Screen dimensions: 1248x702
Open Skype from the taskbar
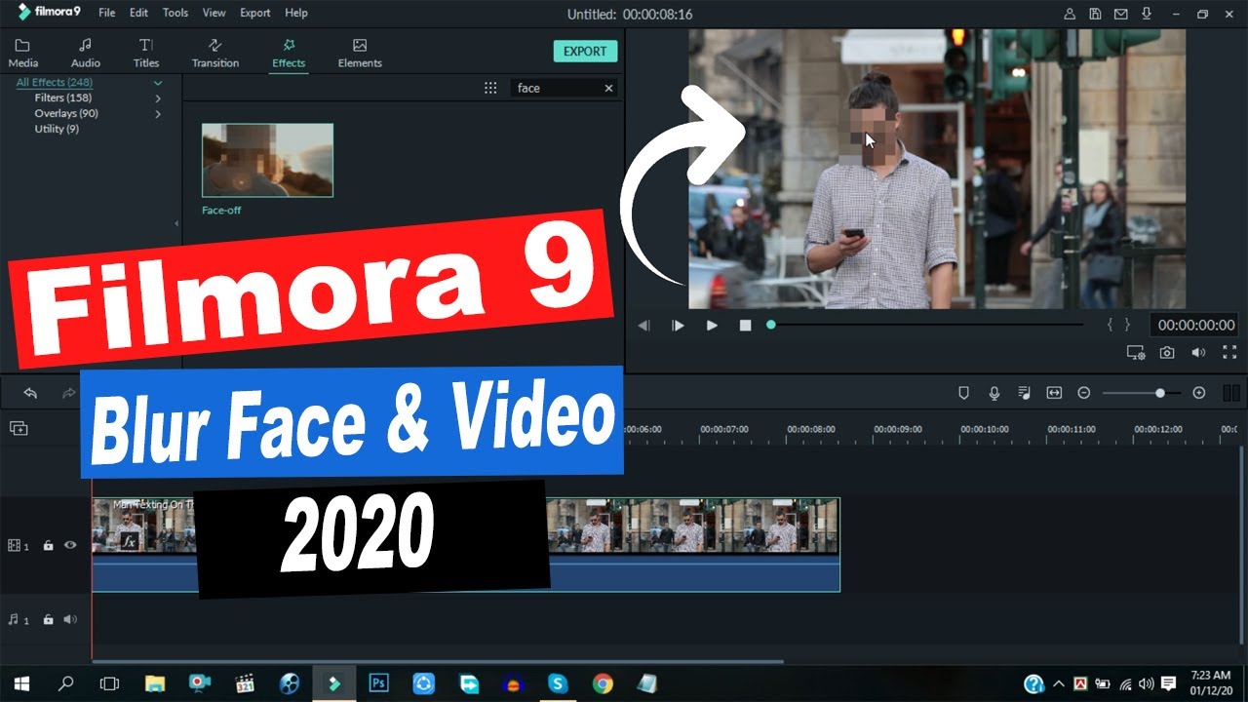pyautogui.click(x=558, y=684)
